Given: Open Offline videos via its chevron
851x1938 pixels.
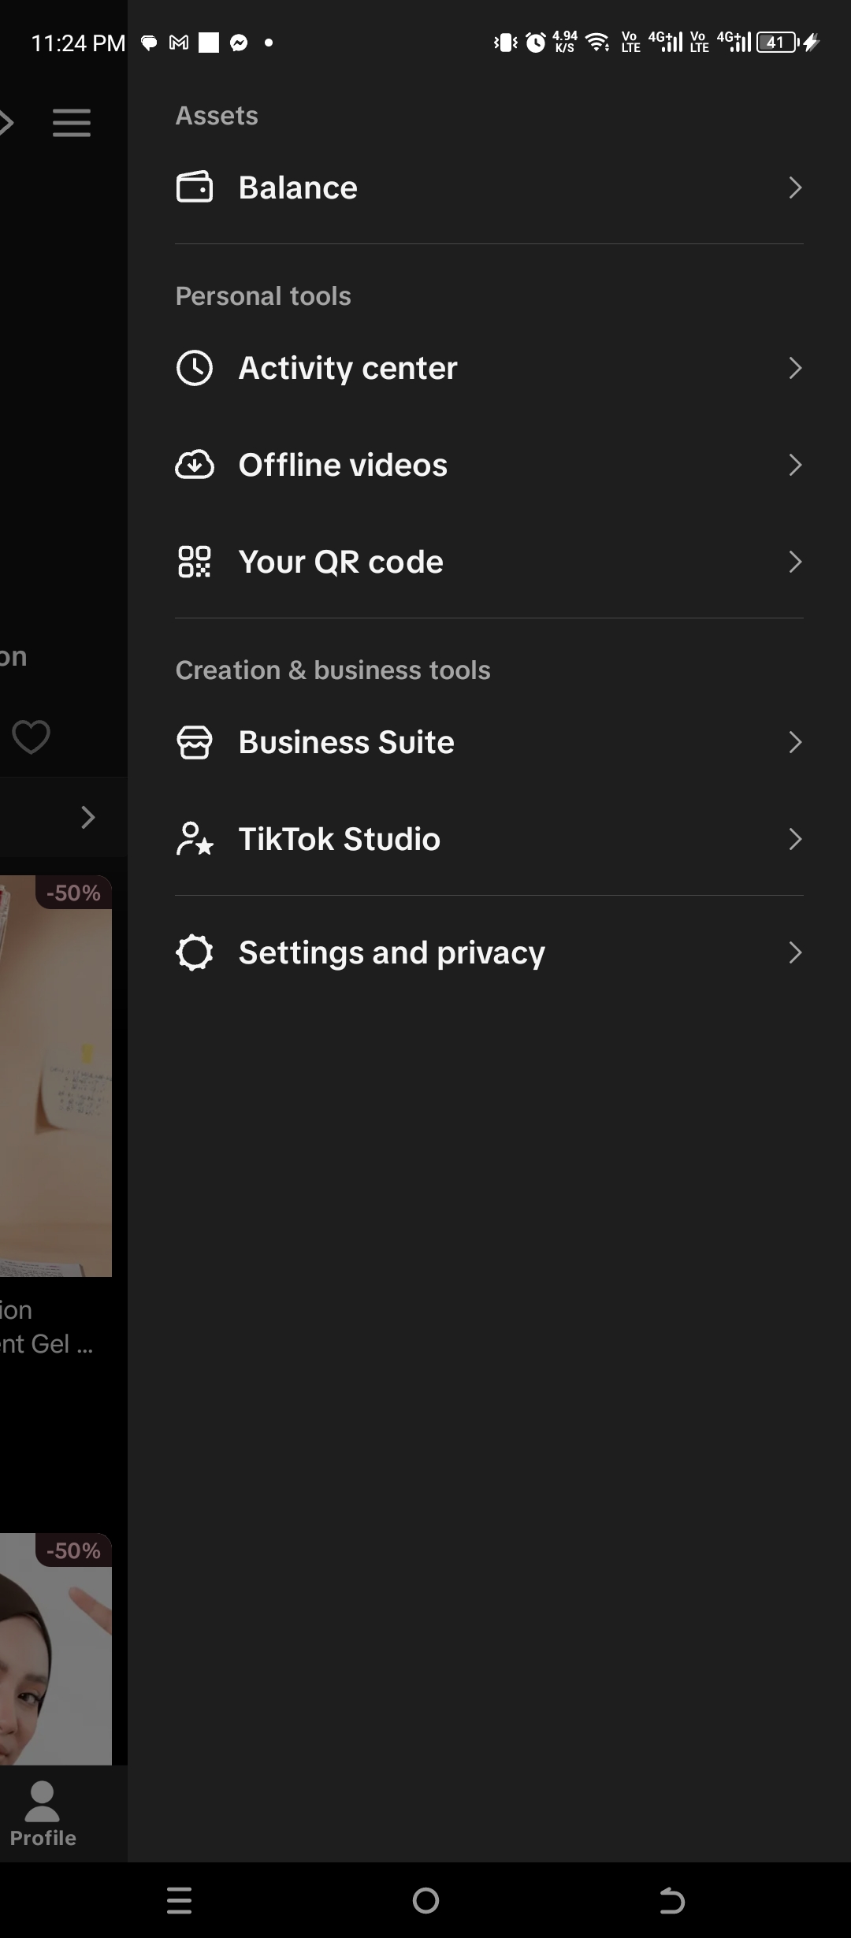Looking at the screenshot, I should coord(795,465).
